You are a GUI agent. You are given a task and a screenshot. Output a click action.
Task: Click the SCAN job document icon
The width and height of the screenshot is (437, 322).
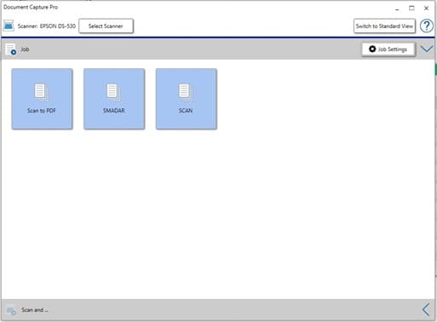point(186,92)
